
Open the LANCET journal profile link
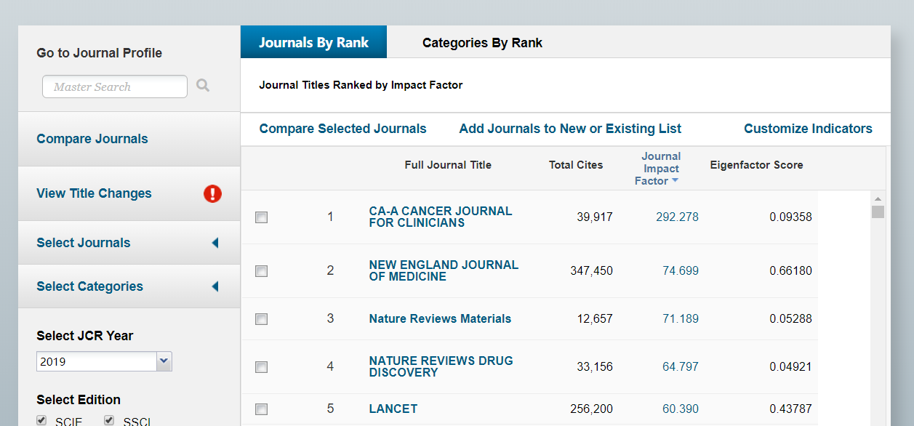tap(393, 409)
